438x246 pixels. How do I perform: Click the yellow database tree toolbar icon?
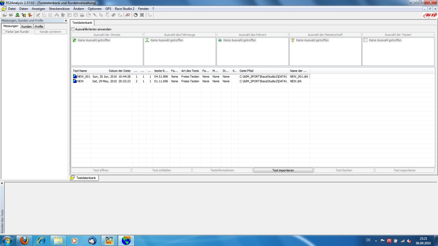[x=24, y=15]
